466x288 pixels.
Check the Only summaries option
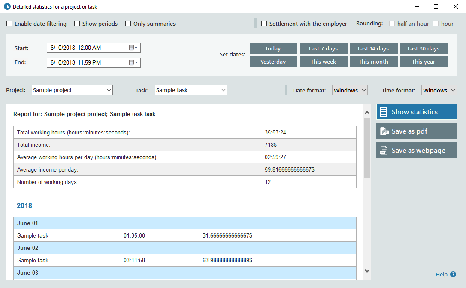128,24
